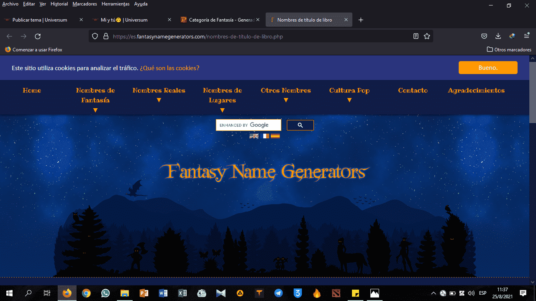Open Sticky Notes from the taskbar

coord(356,293)
